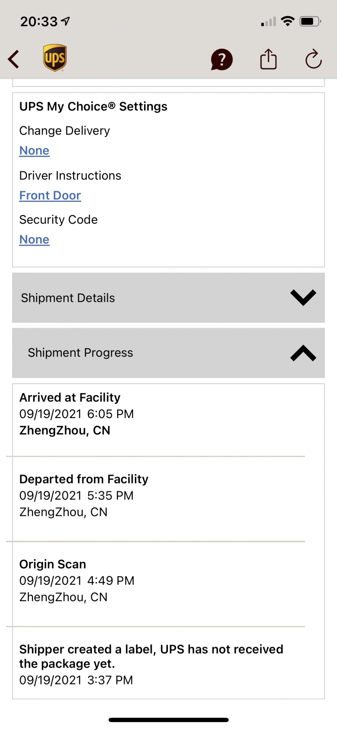Open the Security Code None link

click(x=34, y=239)
